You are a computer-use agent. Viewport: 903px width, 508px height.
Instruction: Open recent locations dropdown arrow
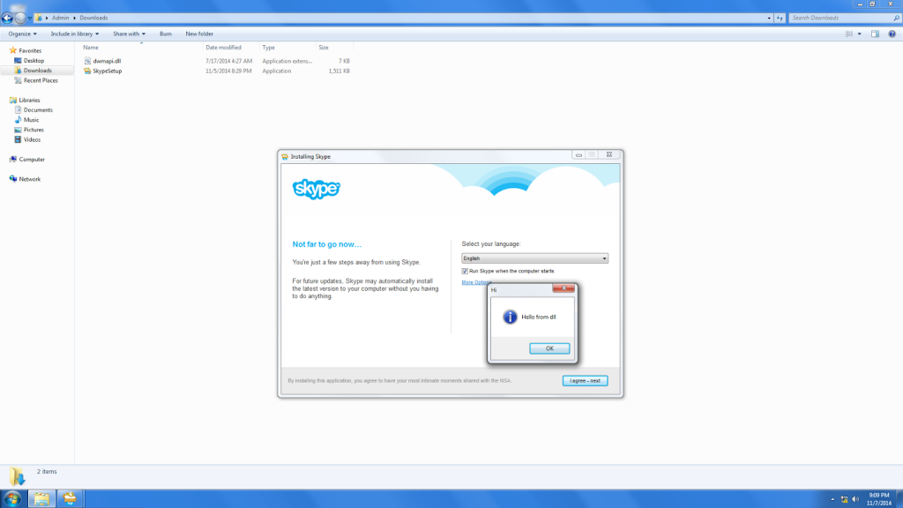click(30, 19)
